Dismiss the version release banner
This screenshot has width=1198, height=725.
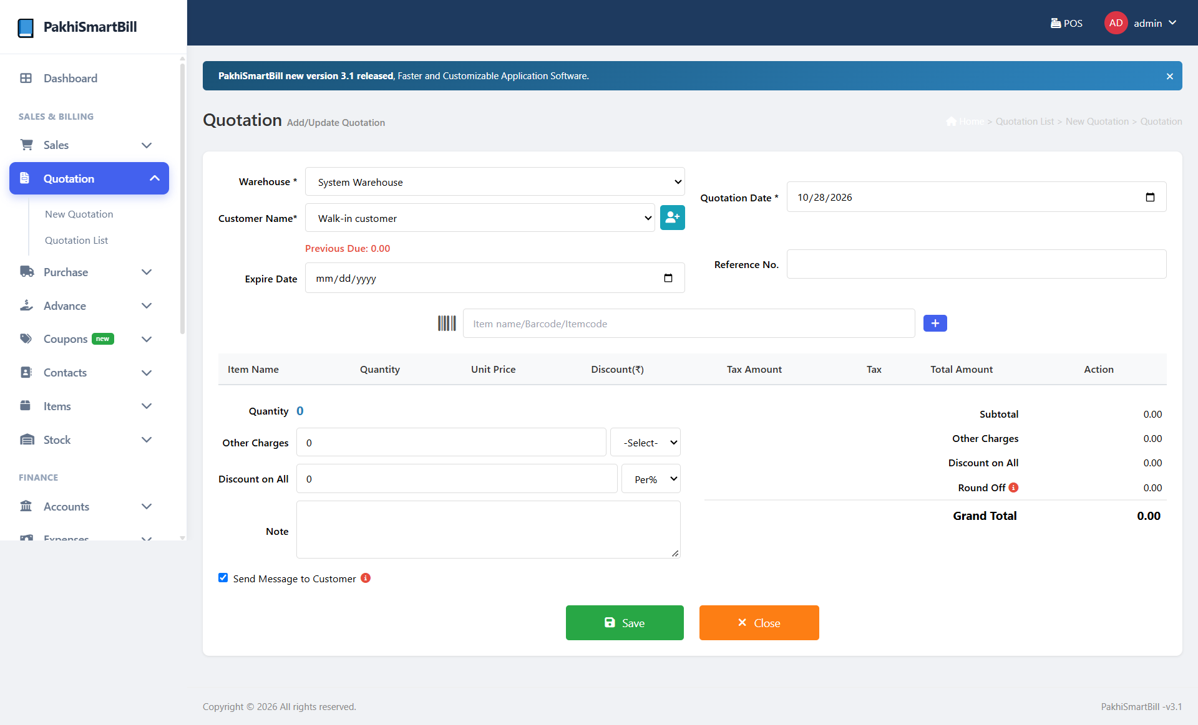(x=1170, y=76)
